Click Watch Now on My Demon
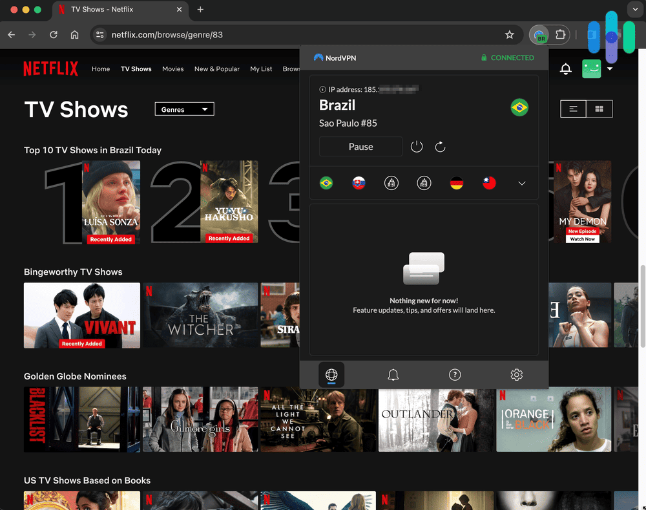This screenshot has width=646, height=510. pyautogui.click(x=582, y=239)
